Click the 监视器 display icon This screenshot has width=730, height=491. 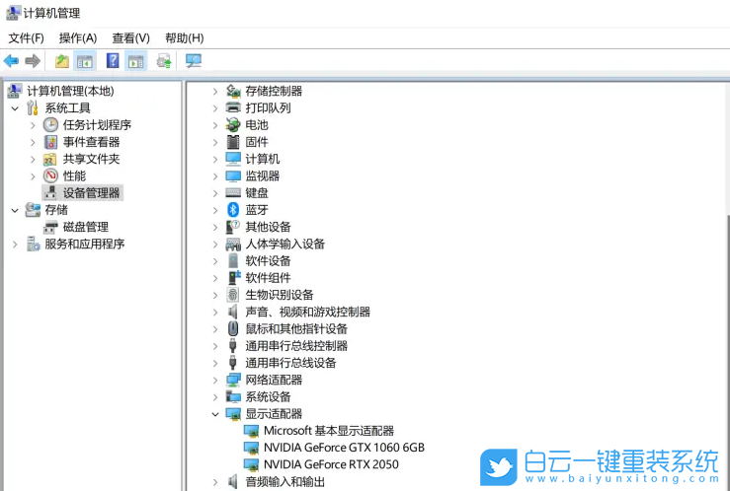(x=233, y=176)
